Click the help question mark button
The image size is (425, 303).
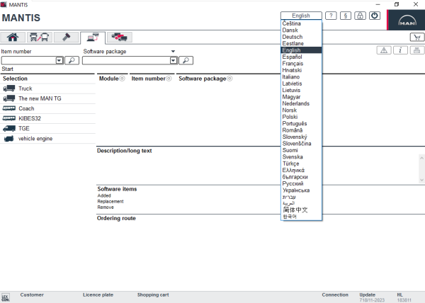(x=331, y=16)
